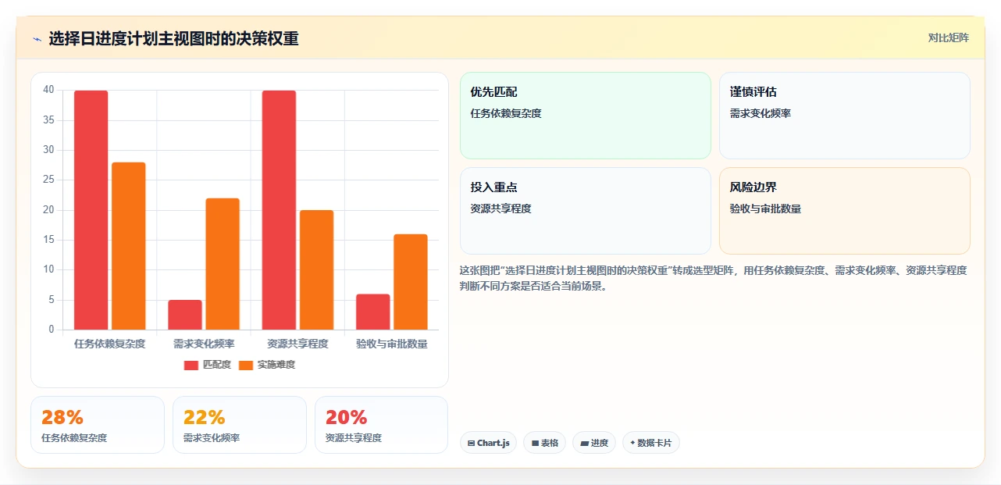Click the icon in the Chart.js chip
Viewport: 1001px width, 485px height.
coord(472,443)
